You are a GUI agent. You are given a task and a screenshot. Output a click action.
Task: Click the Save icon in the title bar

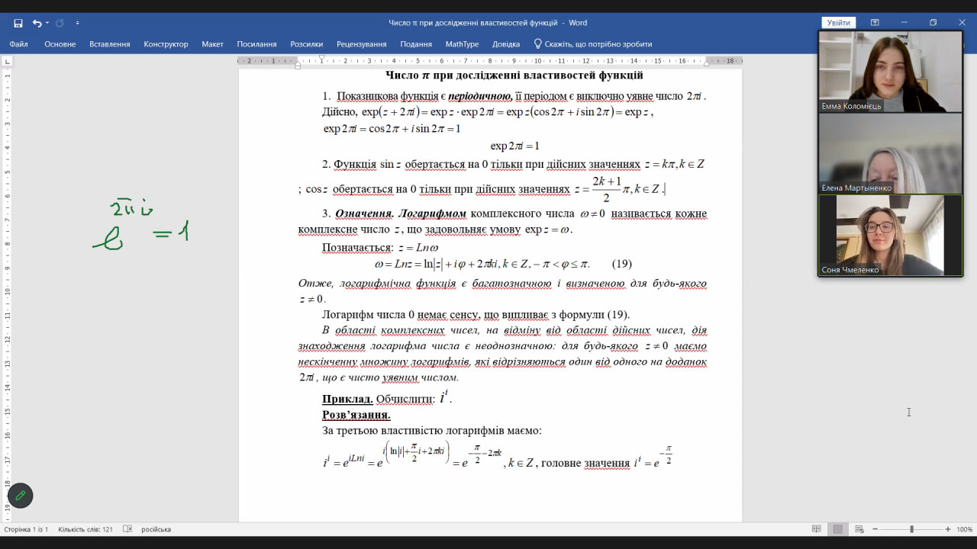[18, 23]
